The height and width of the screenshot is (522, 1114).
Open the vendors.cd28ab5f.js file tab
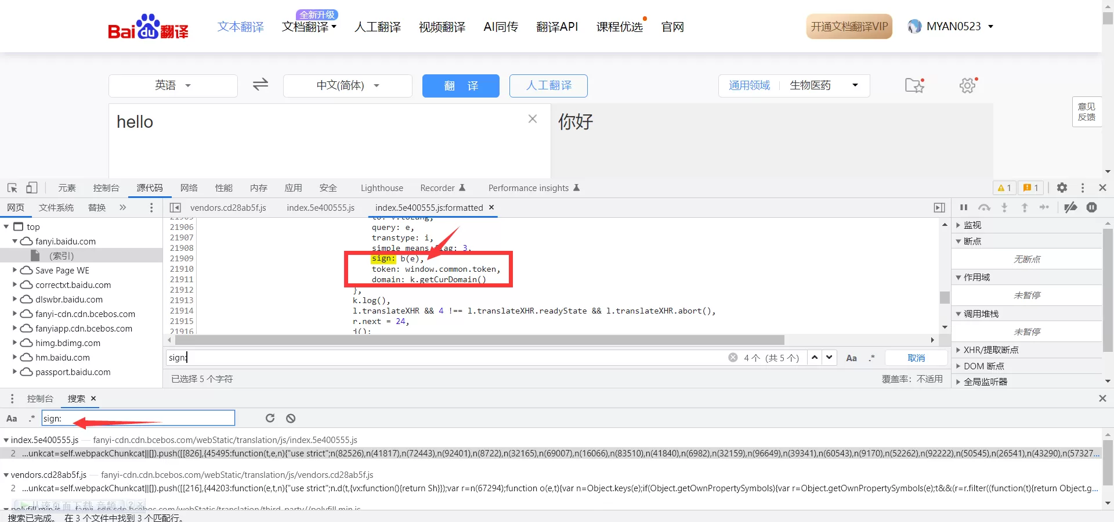click(x=228, y=207)
